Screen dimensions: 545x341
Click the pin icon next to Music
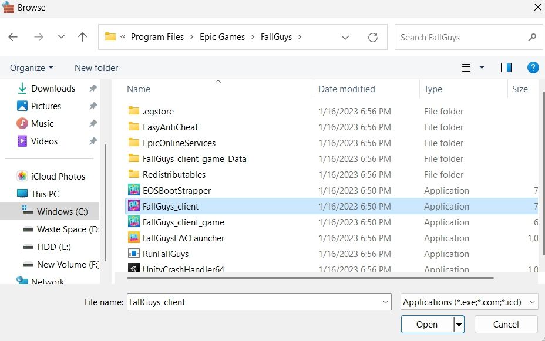(x=93, y=123)
